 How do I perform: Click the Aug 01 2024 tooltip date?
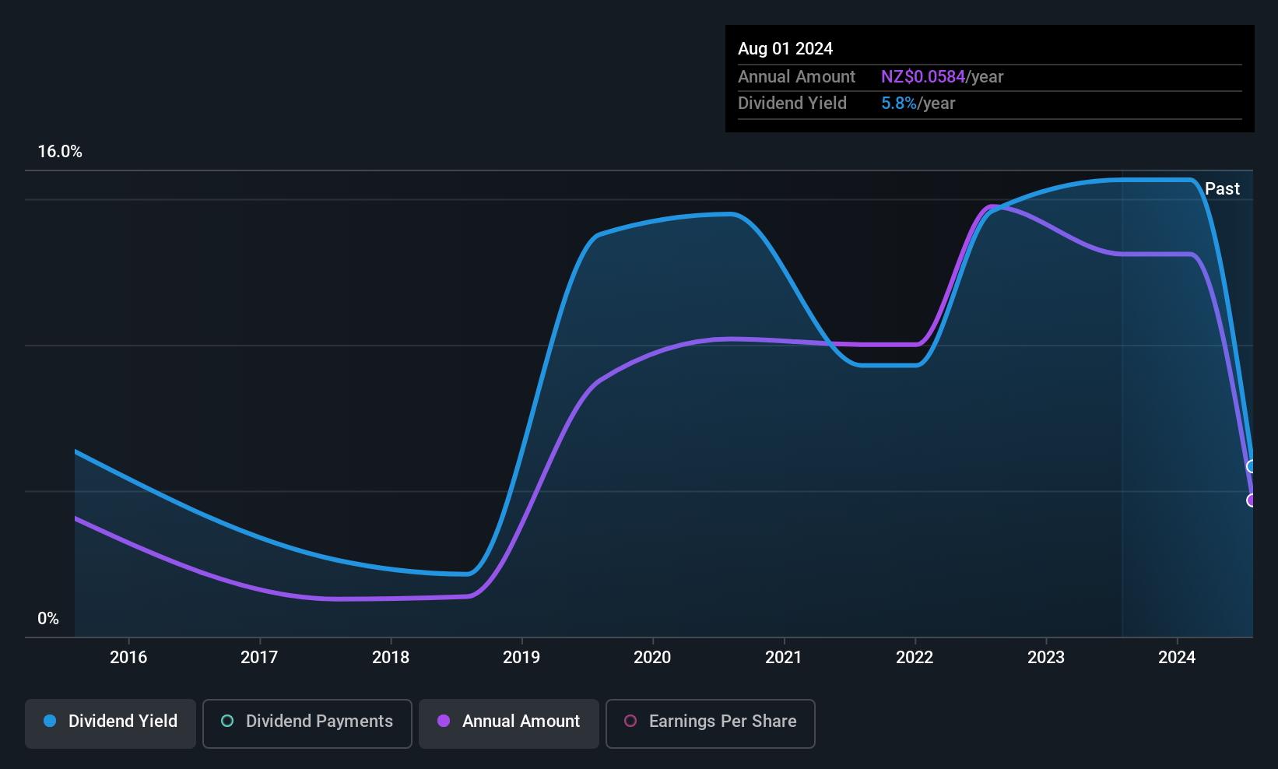pos(785,49)
